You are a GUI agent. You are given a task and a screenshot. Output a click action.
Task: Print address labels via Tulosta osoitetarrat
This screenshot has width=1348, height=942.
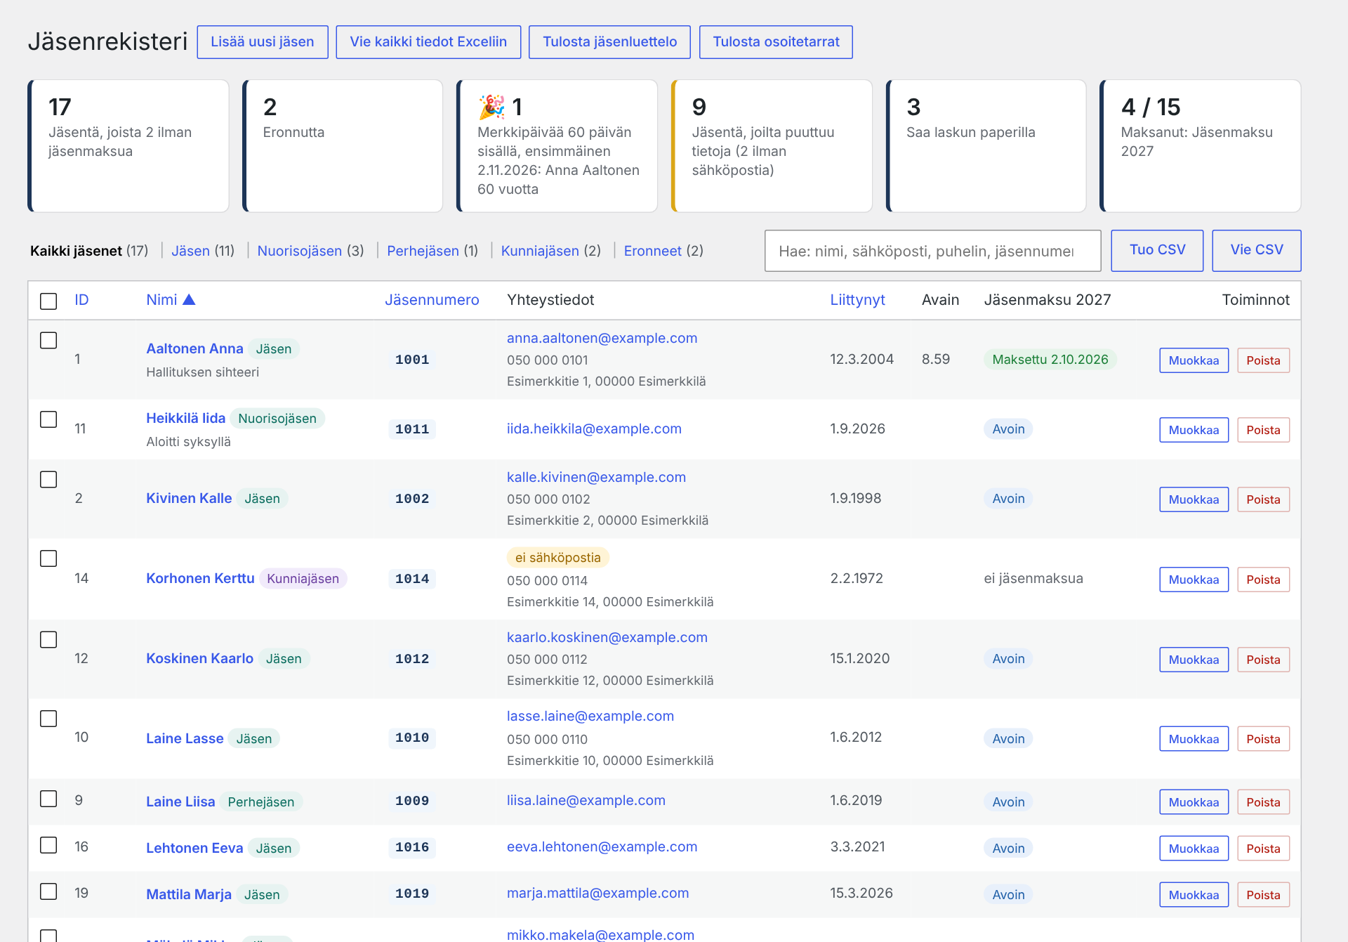(x=776, y=42)
